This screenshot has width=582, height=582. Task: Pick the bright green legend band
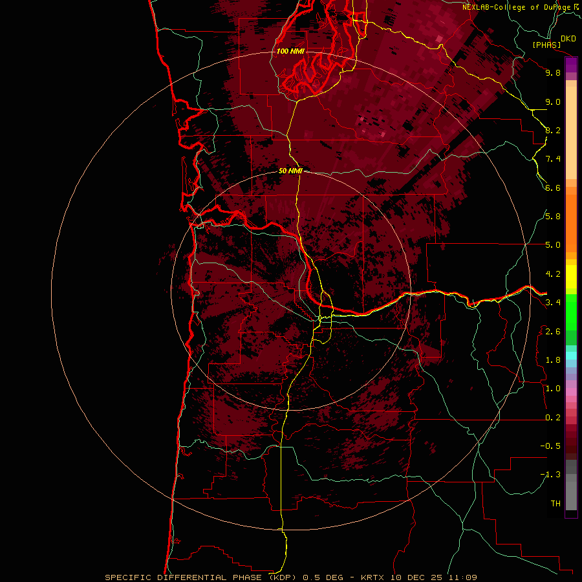(571, 312)
